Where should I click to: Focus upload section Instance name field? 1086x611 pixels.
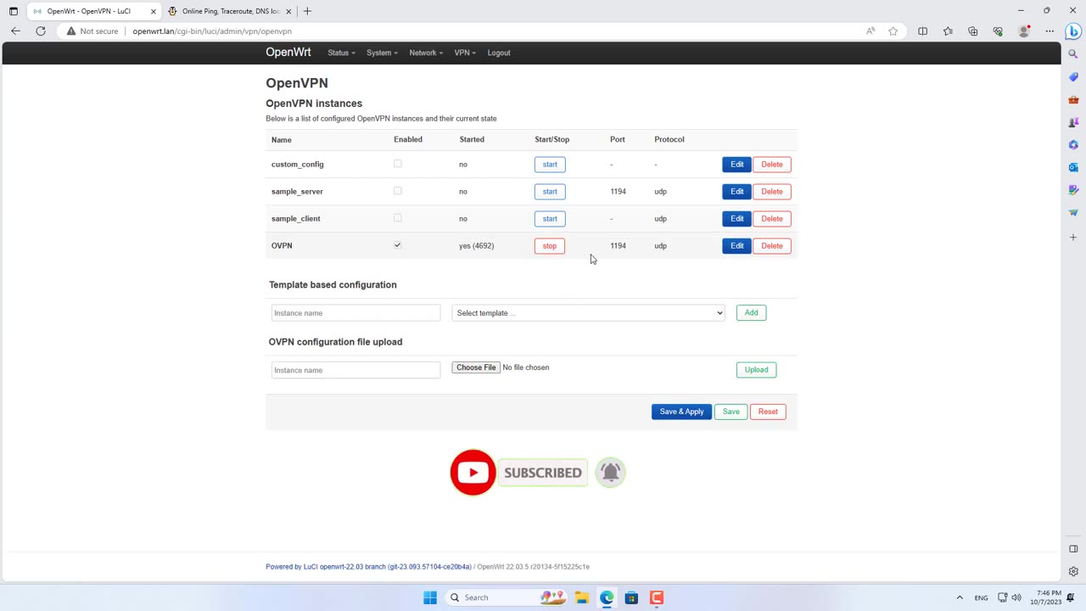point(355,370)
